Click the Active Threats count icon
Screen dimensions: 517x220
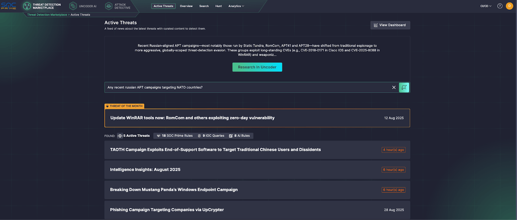(x=120, y=136)
